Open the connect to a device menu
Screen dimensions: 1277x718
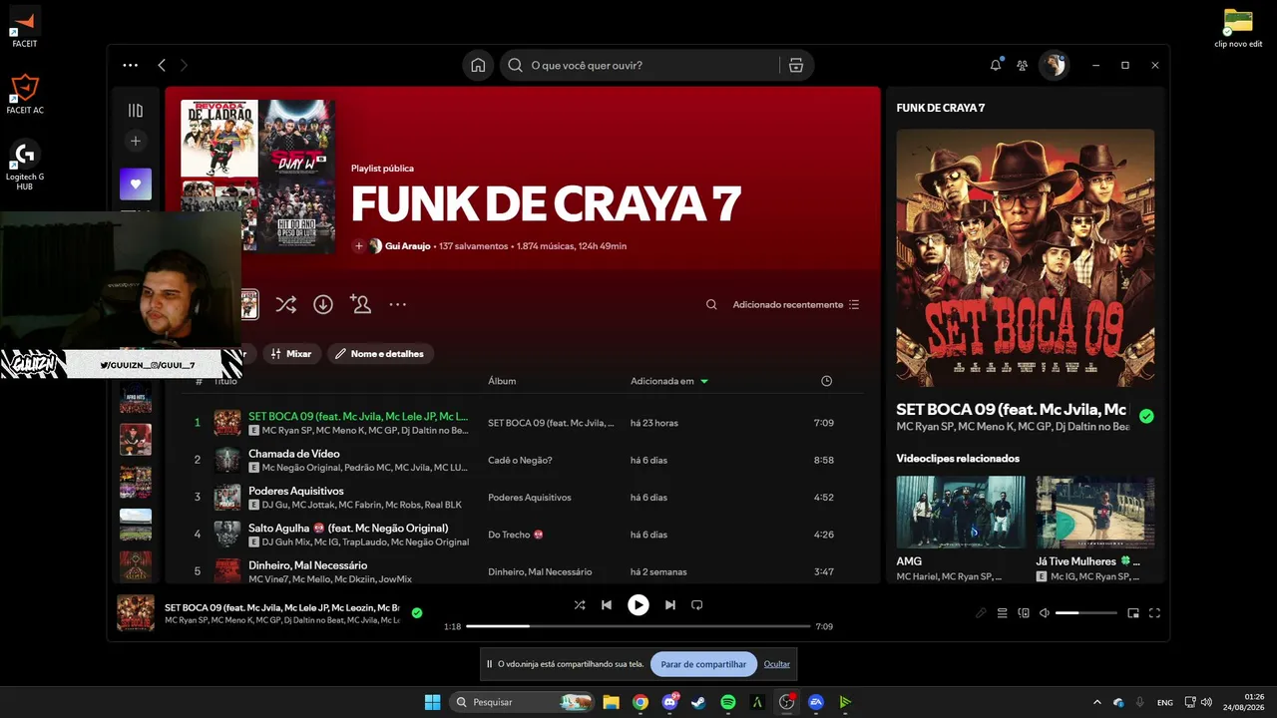pos(1024,613)
